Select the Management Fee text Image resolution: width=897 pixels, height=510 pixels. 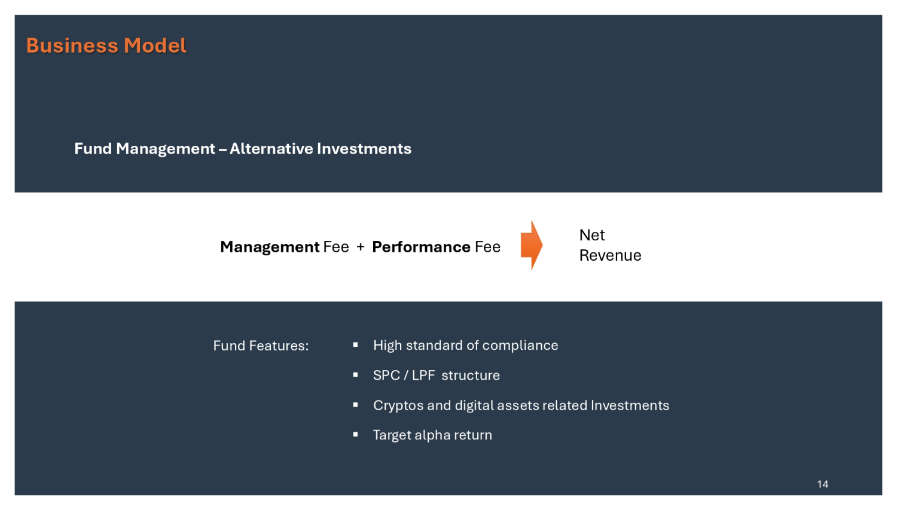click(x=284, y=247)
